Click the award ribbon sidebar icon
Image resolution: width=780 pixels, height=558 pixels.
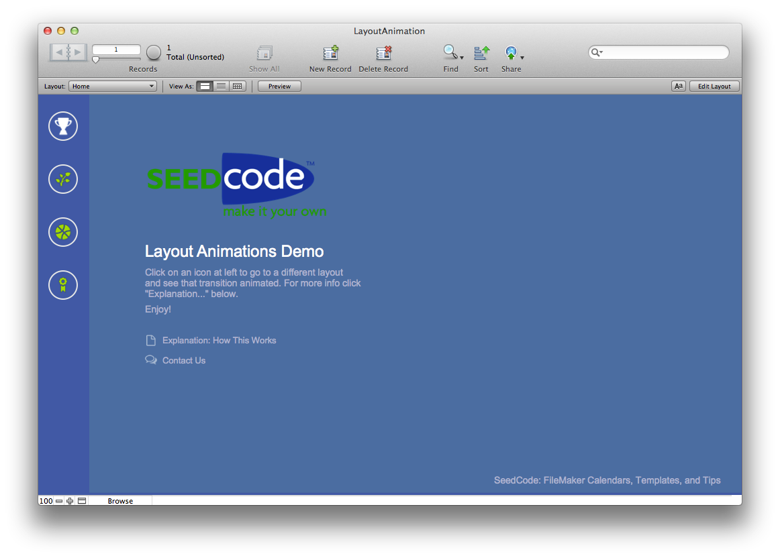click(x=63, y=285)
